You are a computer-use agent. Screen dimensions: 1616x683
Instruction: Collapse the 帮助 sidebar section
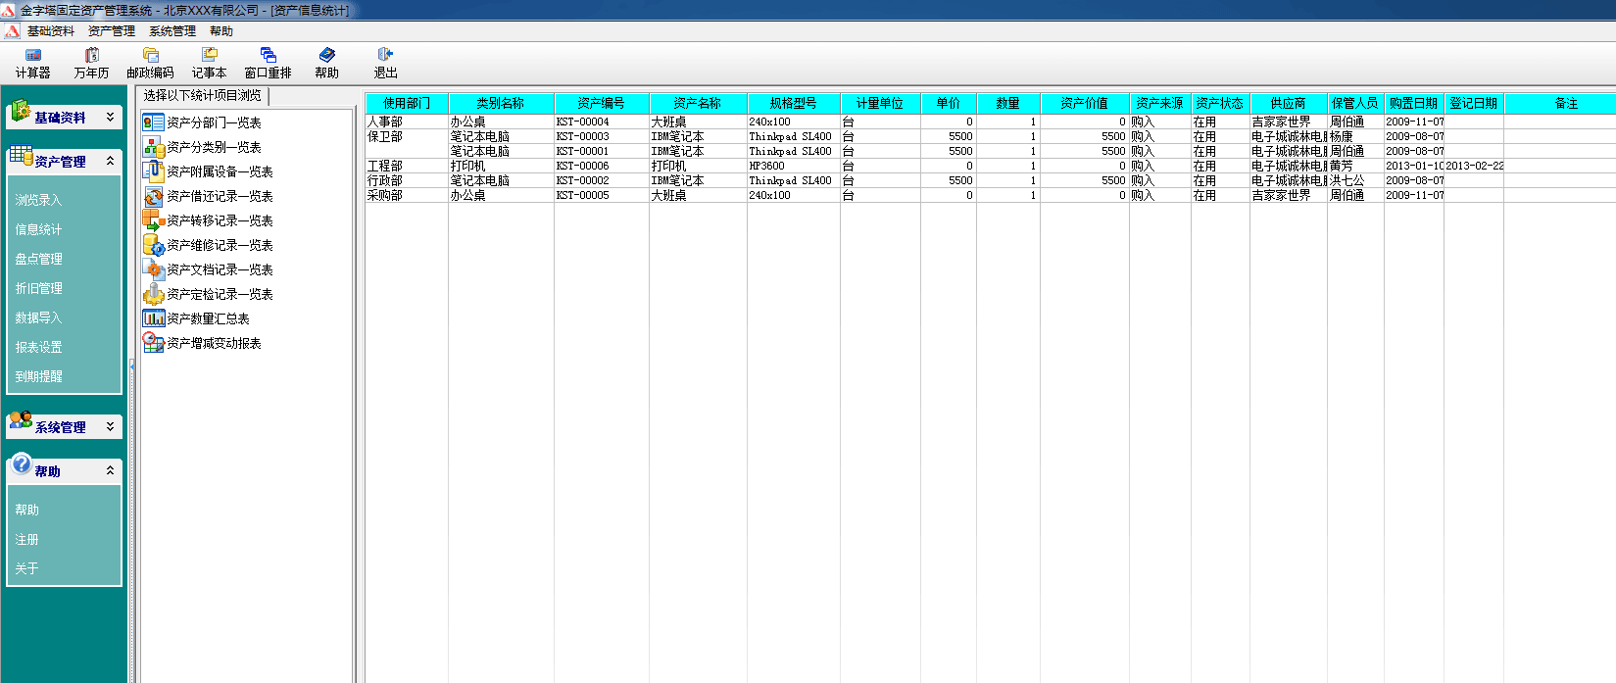click(x=110, y=470)
